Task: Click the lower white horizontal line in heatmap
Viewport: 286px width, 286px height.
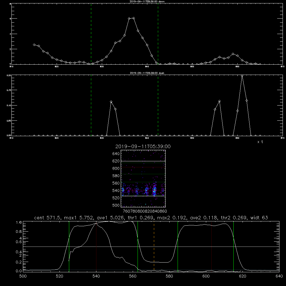Action: click(143, 196)
